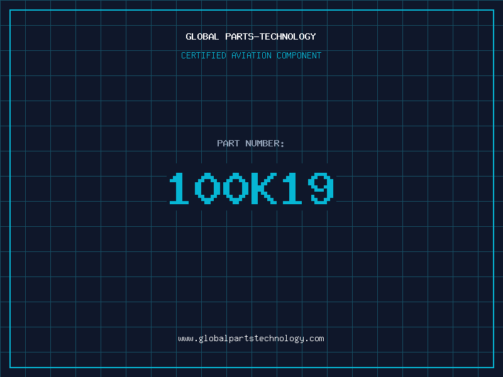Click the www prefix of the website URL
Image resolution: width=503 pixels, height=377 pixels.
[185, 338]
